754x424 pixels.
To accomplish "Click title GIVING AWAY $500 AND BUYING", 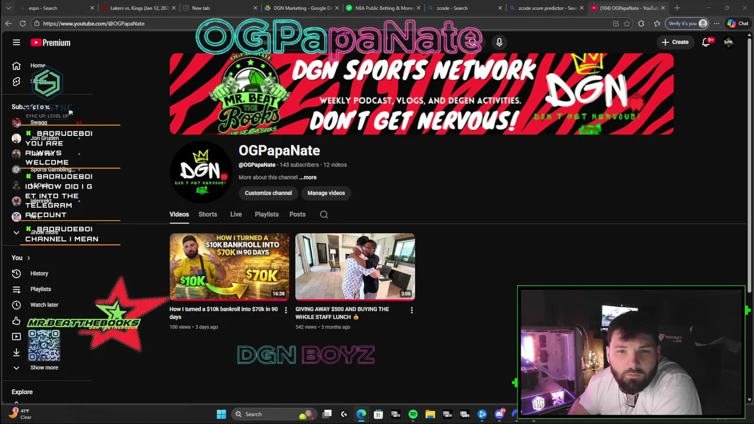I will coord(342,313).
